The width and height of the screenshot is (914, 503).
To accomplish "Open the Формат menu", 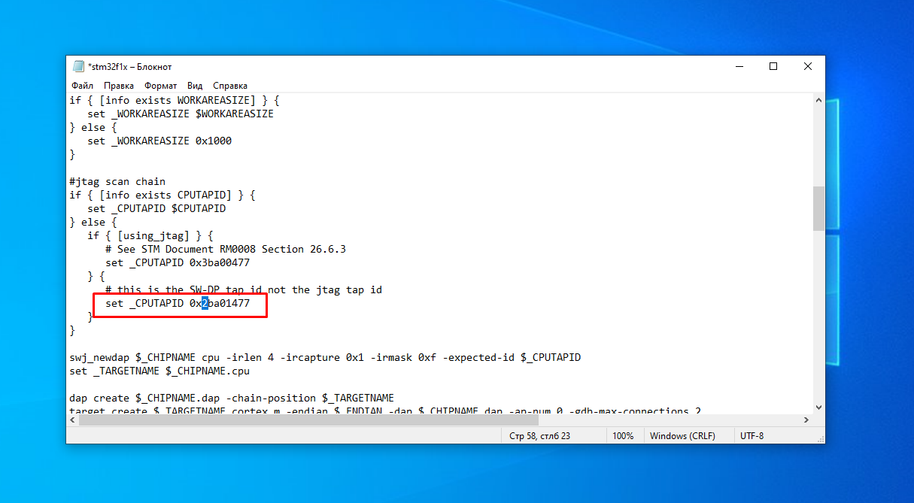I will [x=161, y=86].
